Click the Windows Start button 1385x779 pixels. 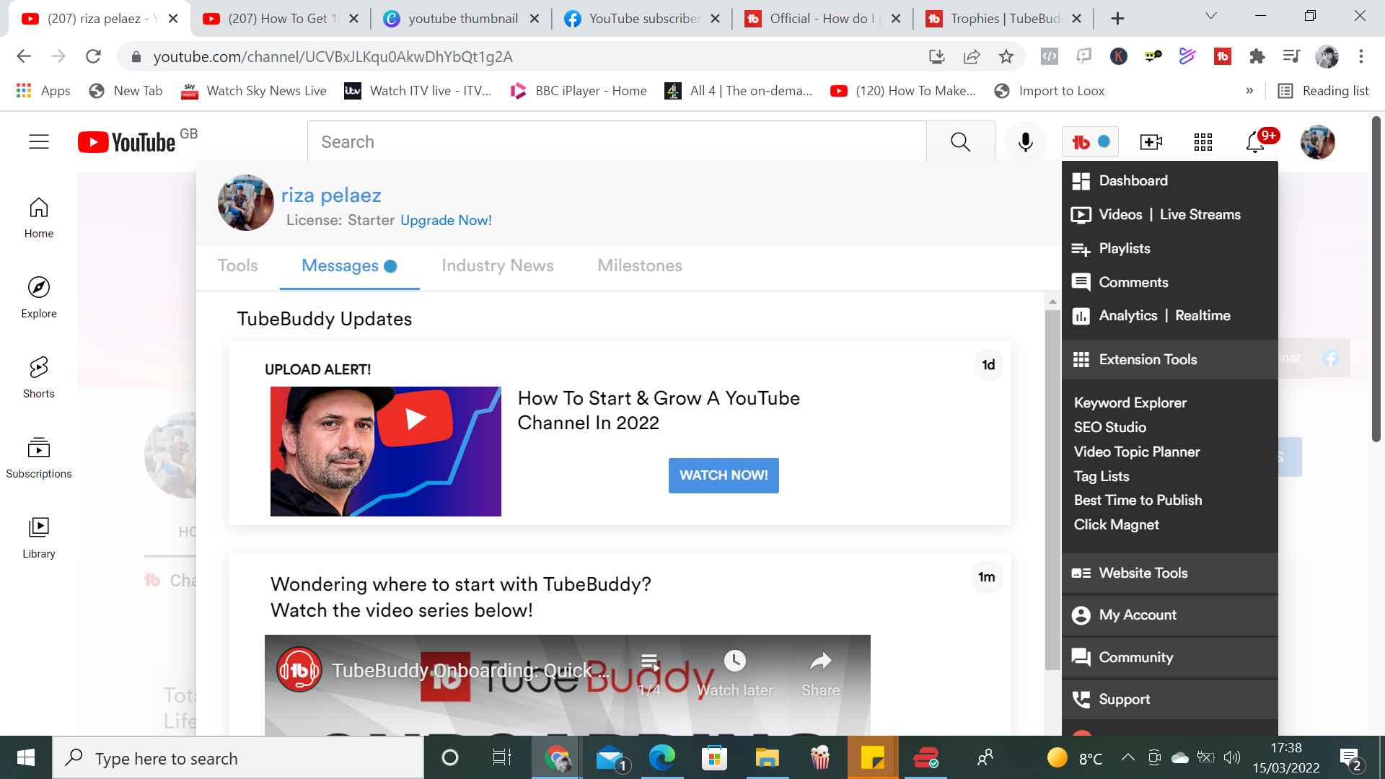tap(26, 758)
